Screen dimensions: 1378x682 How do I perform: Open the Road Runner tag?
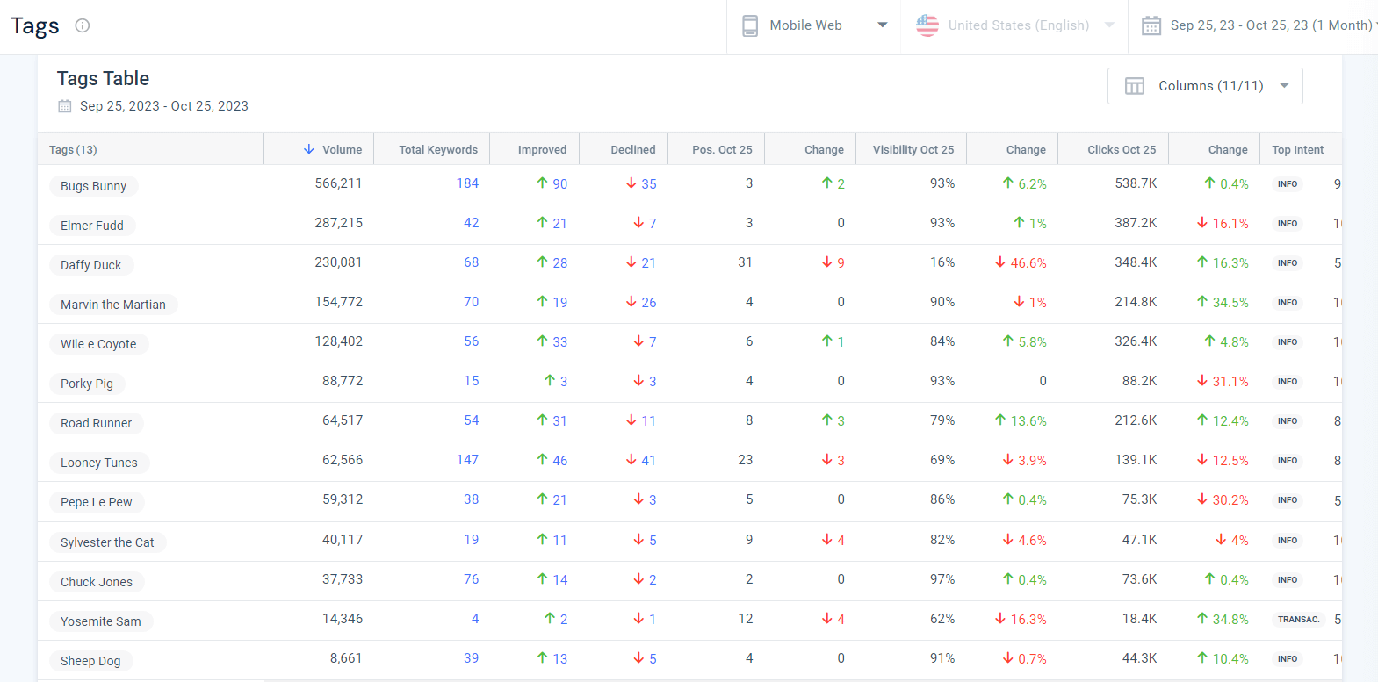97,423
